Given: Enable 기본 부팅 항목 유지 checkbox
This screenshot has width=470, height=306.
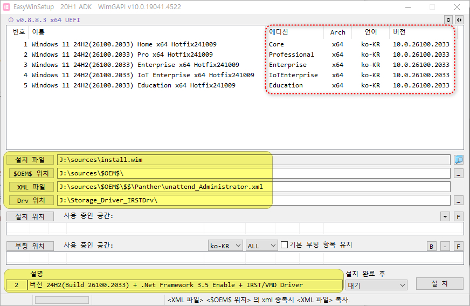Looking at the screenshot, I should [x=285, y=245].
